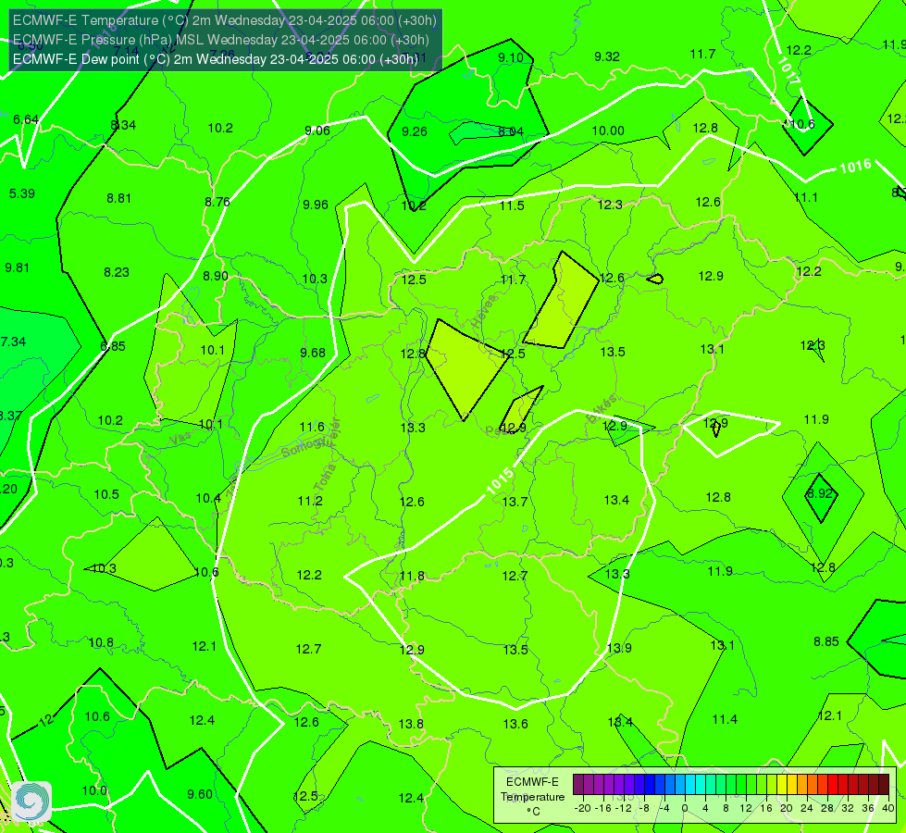Screen dimensions: 906x833
Task: Click the Heves county label
Action: point(484,311)
